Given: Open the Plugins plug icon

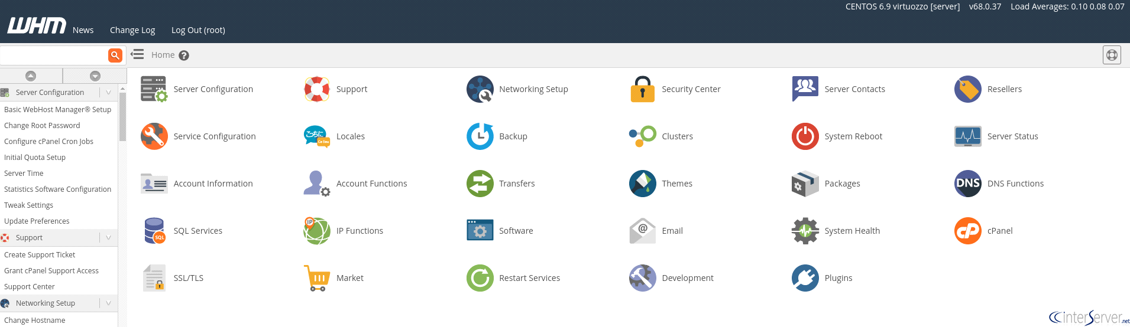Looking at the screenshot, I should tap(805, 278).
